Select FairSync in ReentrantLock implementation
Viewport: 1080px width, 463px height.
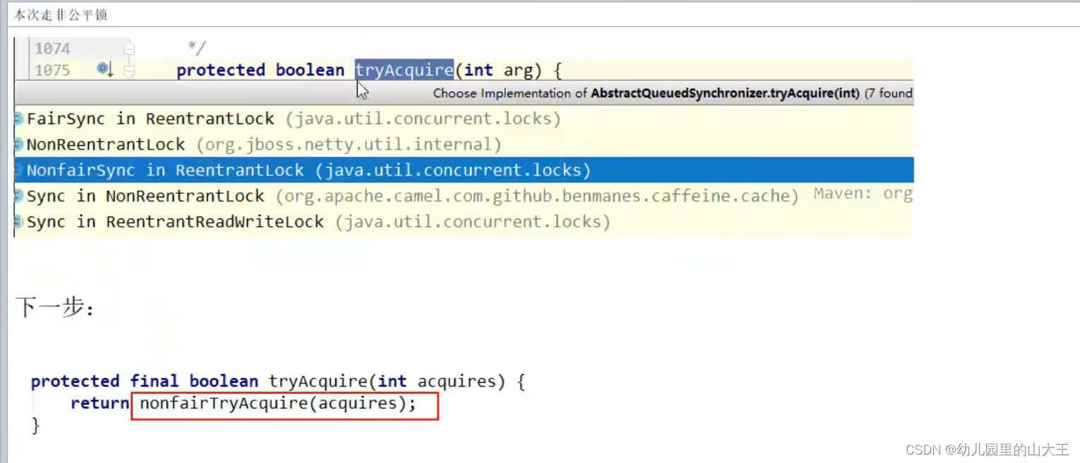point(463,118)
